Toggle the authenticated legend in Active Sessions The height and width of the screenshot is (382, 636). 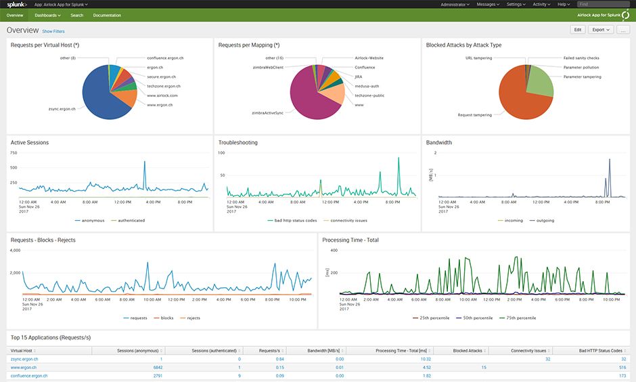pyautogui.click(x=128, y=220)
